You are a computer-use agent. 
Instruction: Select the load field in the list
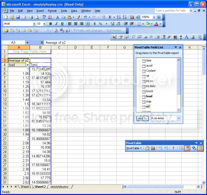(x=149, y=96)
